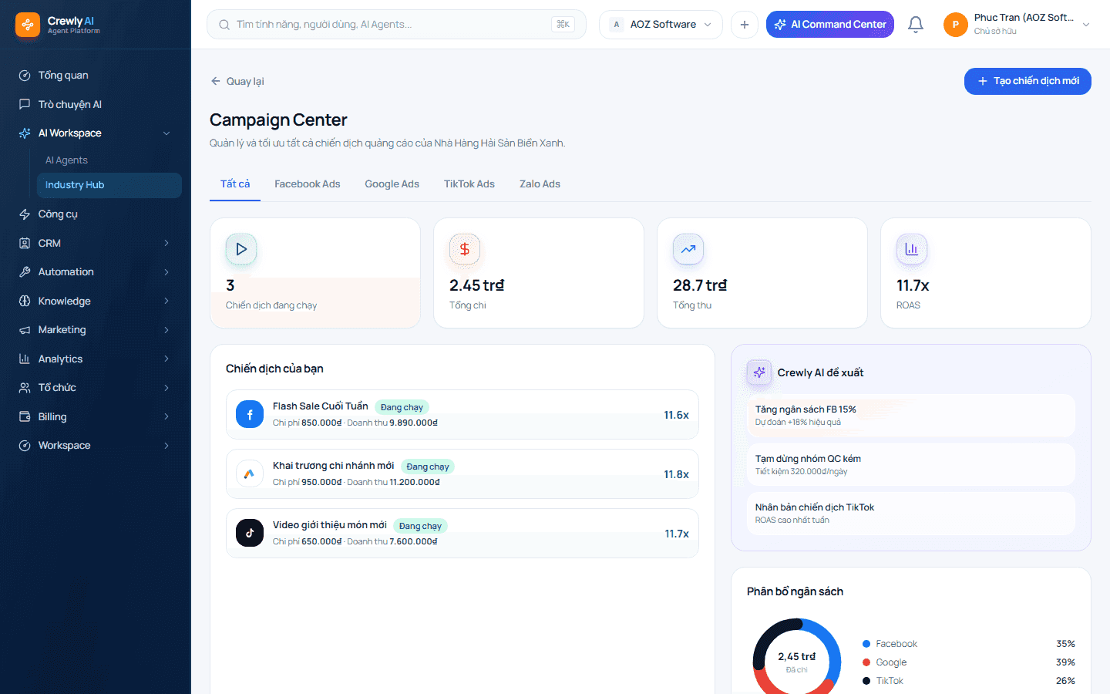Screen dimensions: 1110x694
Task: Open notifications bell
Action: click(916, 25)
